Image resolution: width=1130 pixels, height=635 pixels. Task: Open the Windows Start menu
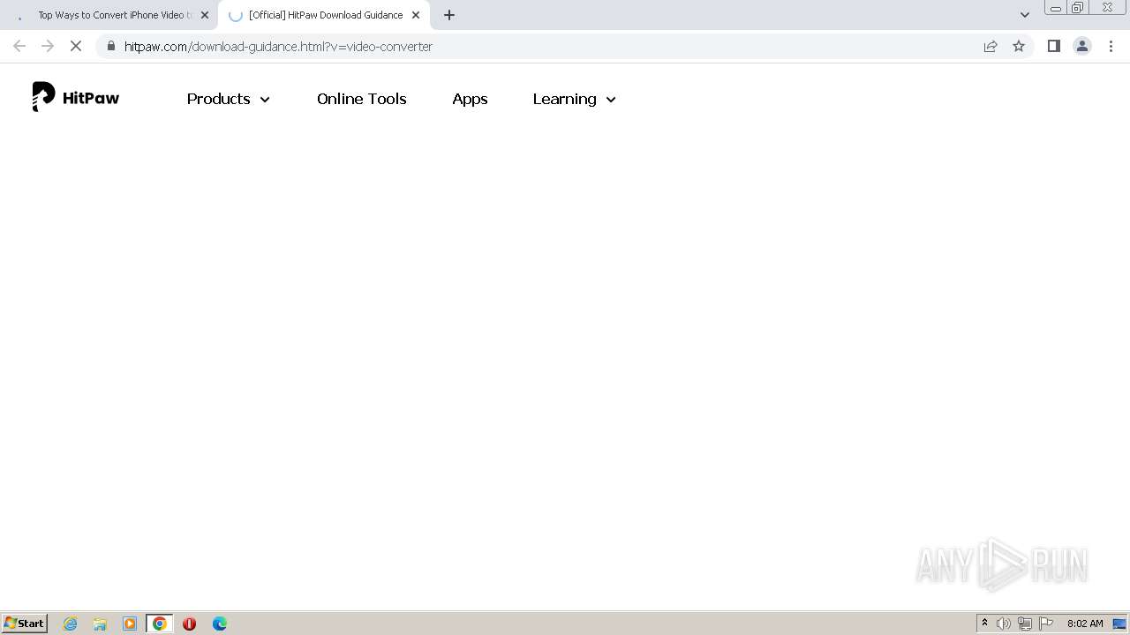pos(25,623)
